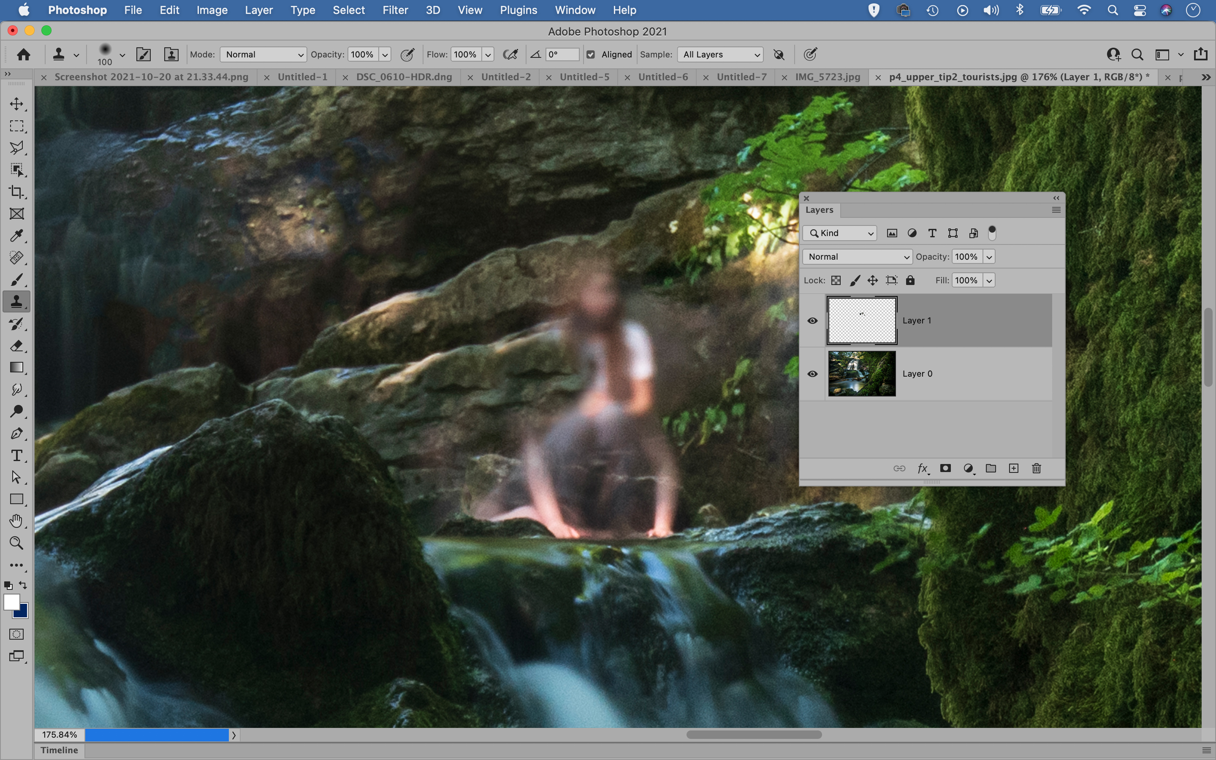Viewport: 1216px width, 760px height.
Task: Select the Horizontal Type tool
Action: coord(16,456)
